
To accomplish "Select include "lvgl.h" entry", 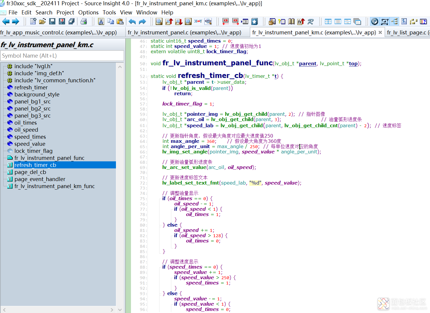I will (33, 66).
